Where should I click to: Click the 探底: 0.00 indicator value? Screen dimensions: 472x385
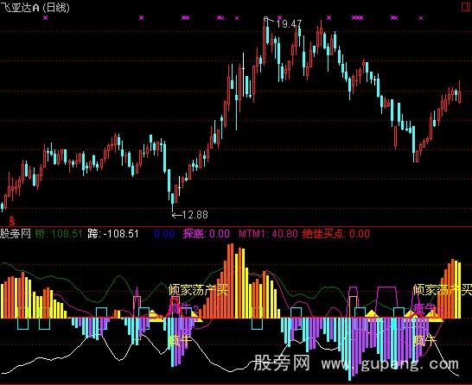[x=207, y=234]
